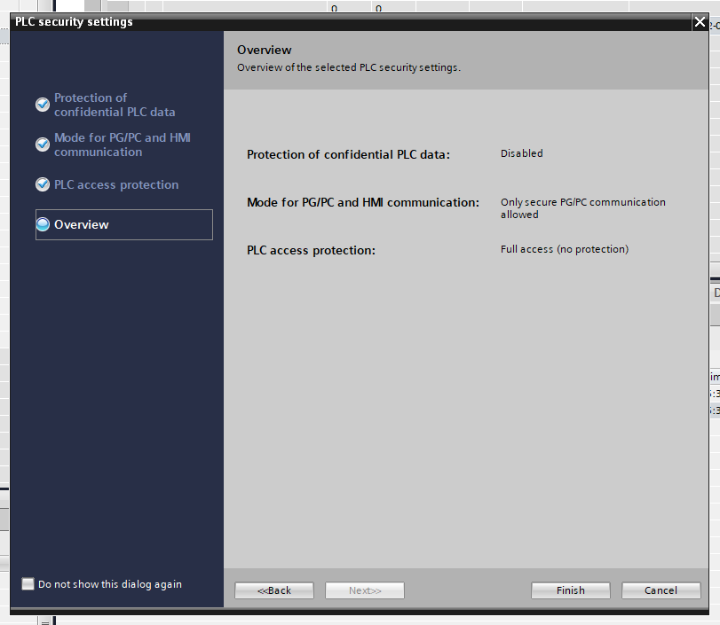Click 'Full access (no protection)' value
Viewport: 720px width, 625px height.
click(564, 249)
